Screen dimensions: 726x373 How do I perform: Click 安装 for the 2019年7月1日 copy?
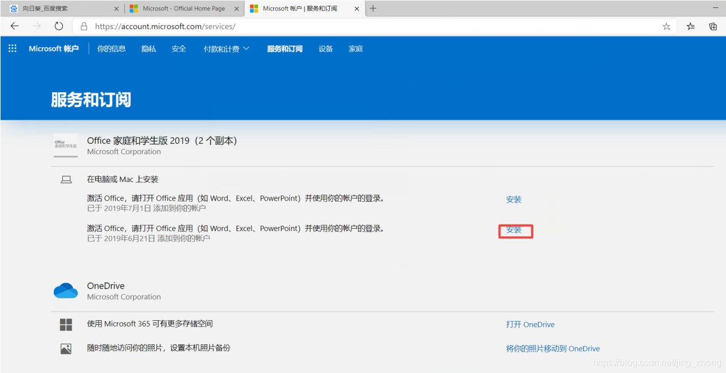[514, 199]
